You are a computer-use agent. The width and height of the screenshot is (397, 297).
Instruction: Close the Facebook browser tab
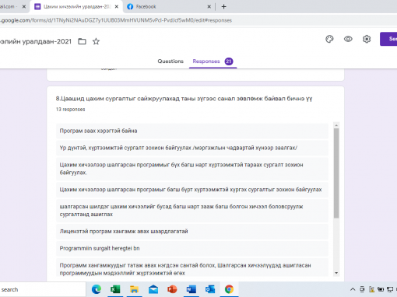pos(209,7)
